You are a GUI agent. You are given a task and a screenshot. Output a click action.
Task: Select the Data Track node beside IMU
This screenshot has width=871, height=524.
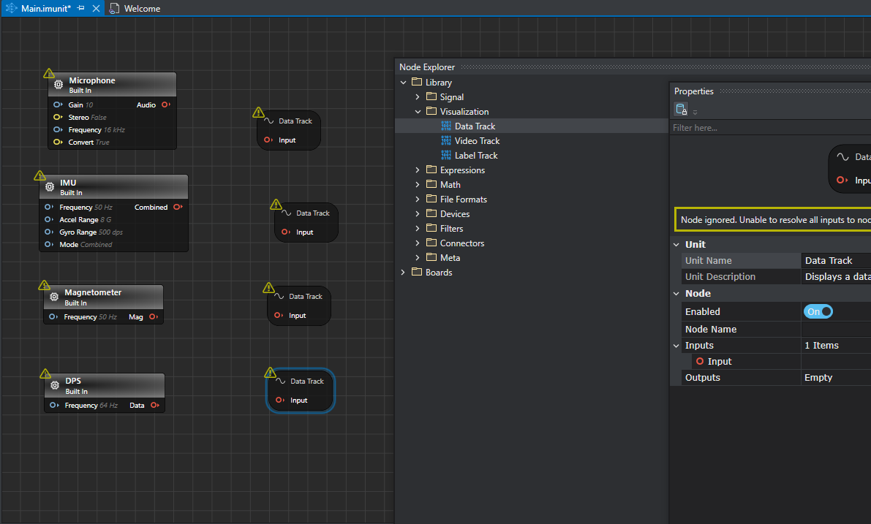click(306, 223)
